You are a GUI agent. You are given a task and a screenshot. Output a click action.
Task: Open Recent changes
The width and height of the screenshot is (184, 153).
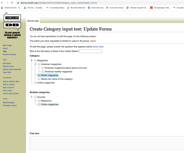click(x=9, y=54)
